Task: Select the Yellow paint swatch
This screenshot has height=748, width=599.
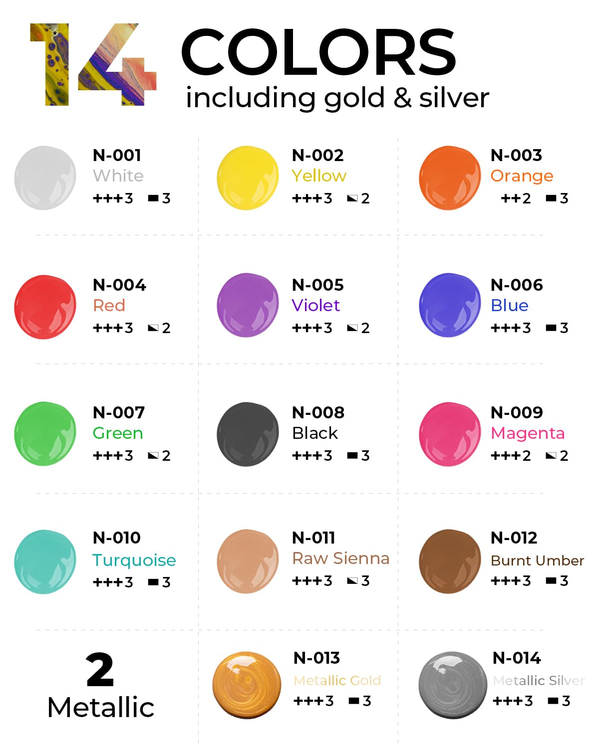Action: point(248,178)
